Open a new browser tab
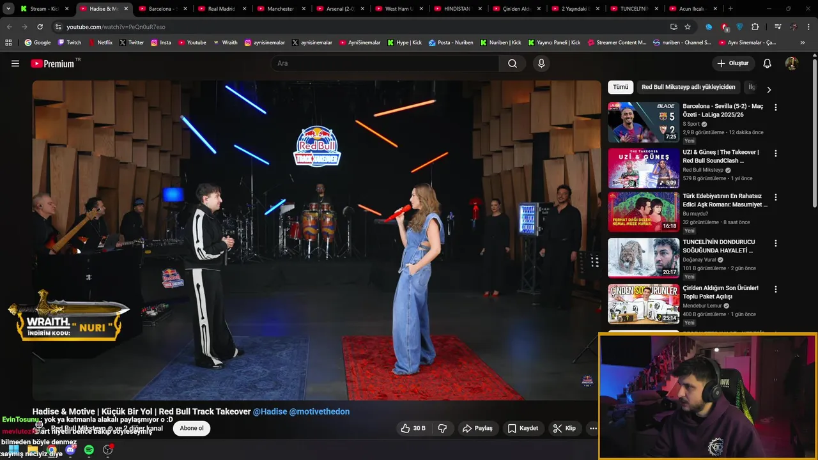Image resolution: width=818 pixels, height=460 pixels. 730,9
